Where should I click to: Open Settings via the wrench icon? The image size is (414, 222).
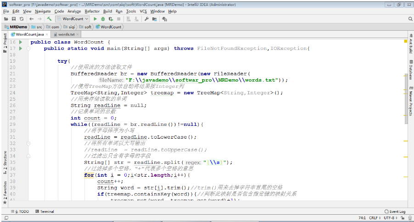[147, 19]
